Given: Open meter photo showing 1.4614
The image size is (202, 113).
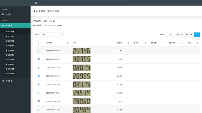Looking at the screenshot, I should [82, 93].
